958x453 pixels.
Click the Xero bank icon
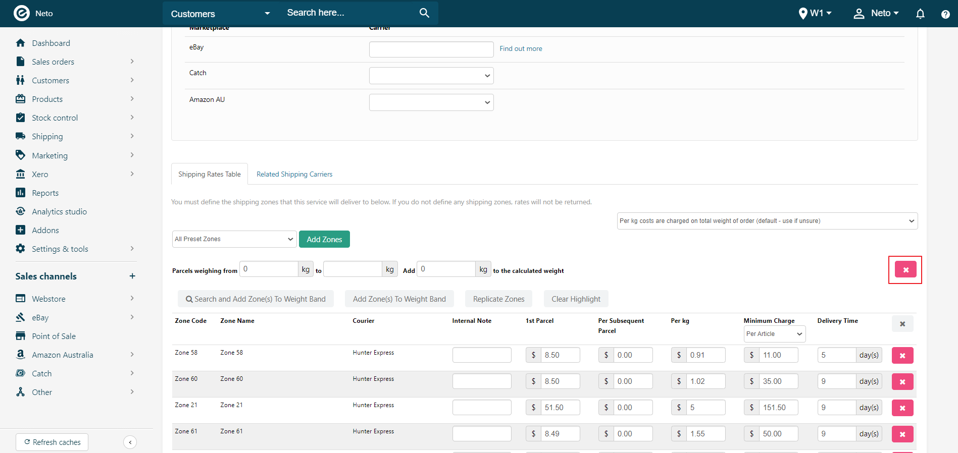[20, 174]
